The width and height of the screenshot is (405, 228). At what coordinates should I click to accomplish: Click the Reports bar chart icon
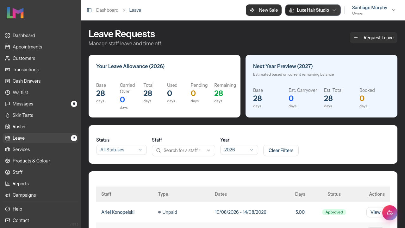pos(8,184)
